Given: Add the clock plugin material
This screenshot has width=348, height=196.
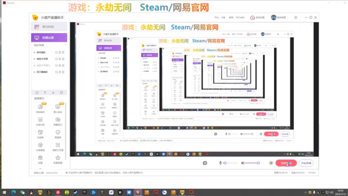Looking at the screenshot, I should 40,108.
